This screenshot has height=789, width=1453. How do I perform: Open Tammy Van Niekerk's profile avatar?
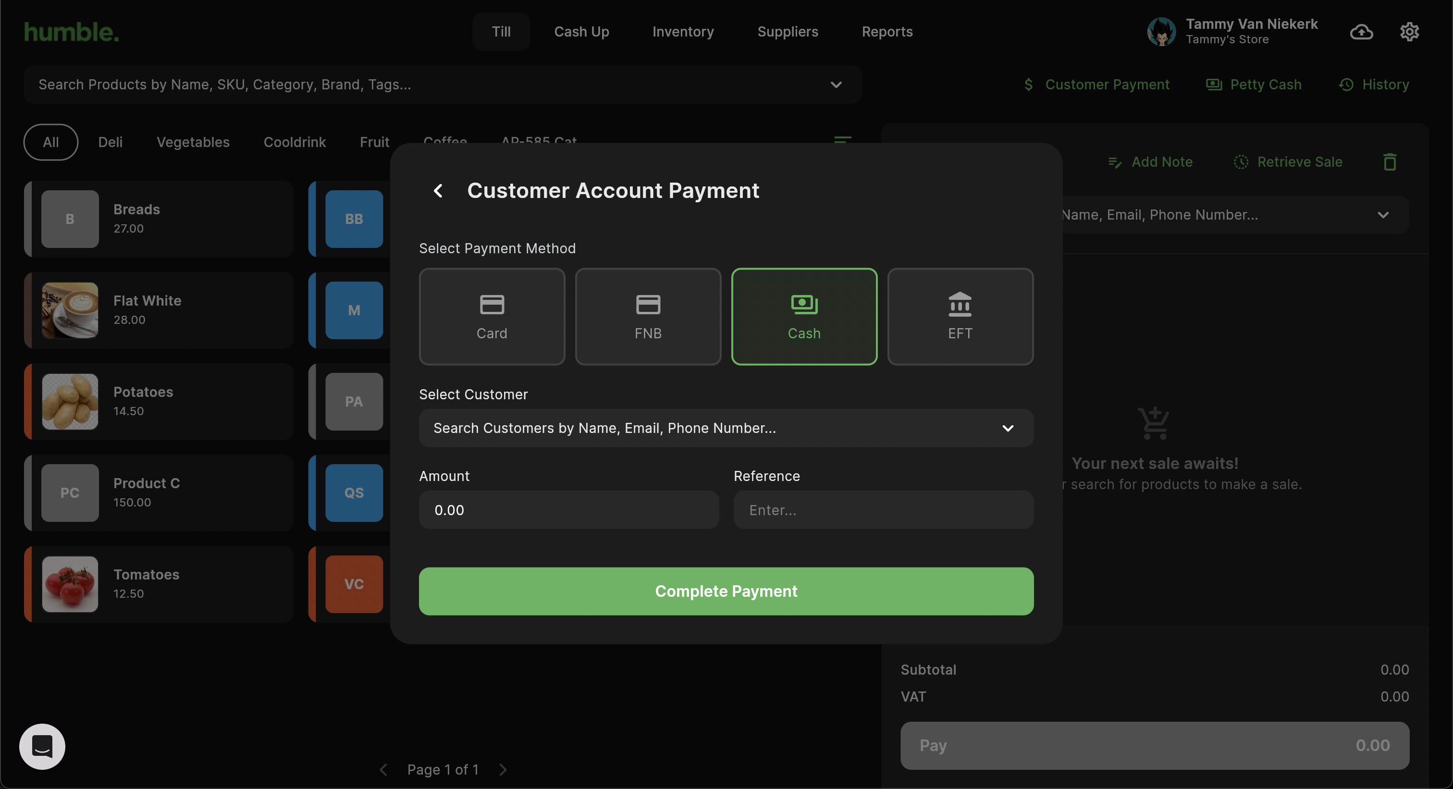(1161, 32)
